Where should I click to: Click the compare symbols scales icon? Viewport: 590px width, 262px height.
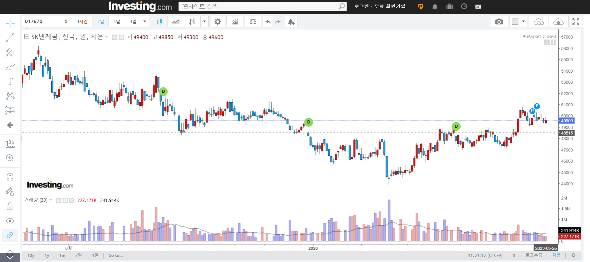coord(253,21)
